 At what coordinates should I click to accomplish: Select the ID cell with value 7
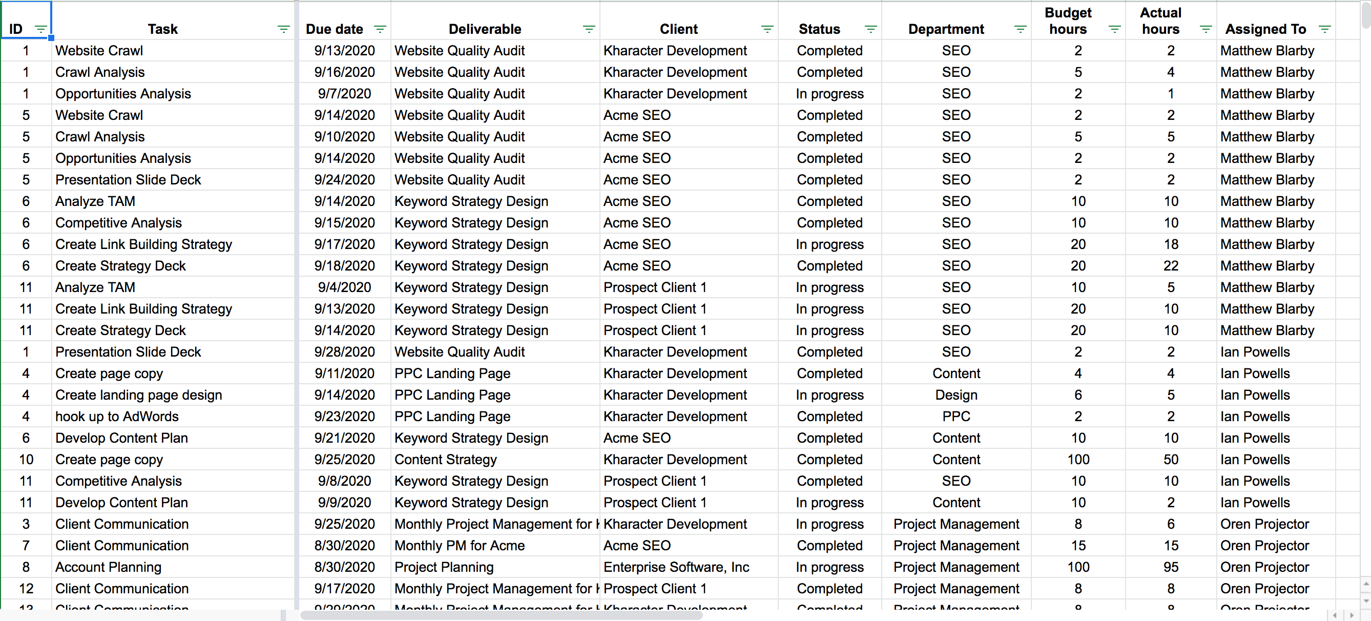[x=26, y=546]
